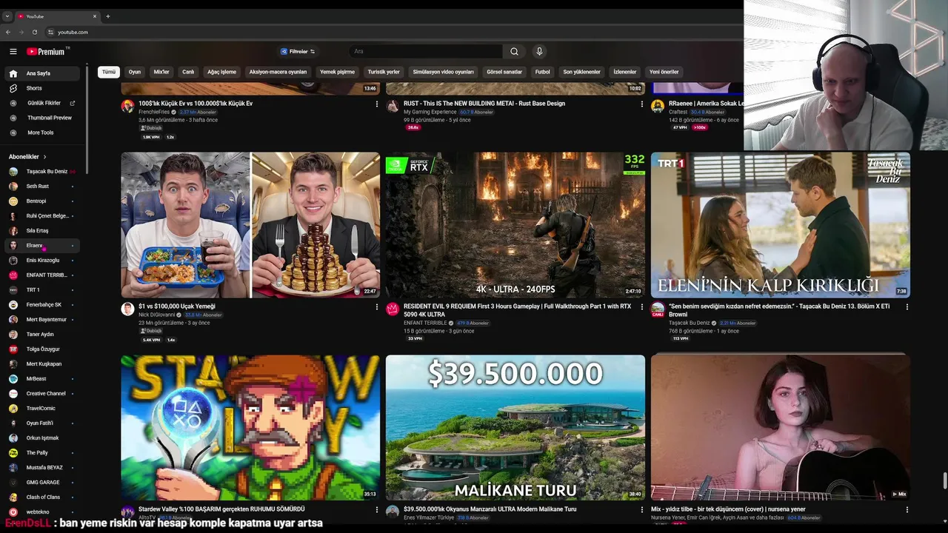Select the Turistik yerler chip
Viewport: 948px width, 533px height.
coord(384,72)
